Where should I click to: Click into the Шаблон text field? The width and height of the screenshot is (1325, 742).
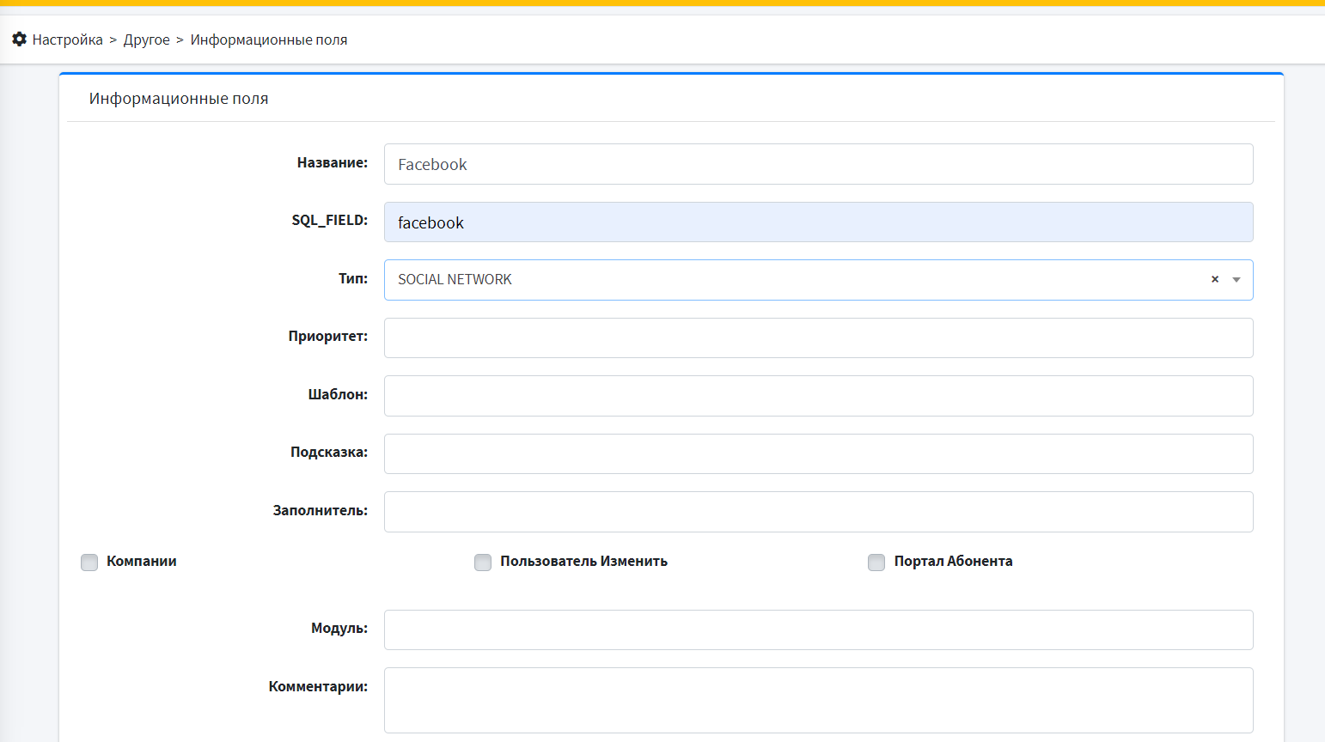(818, 396)
